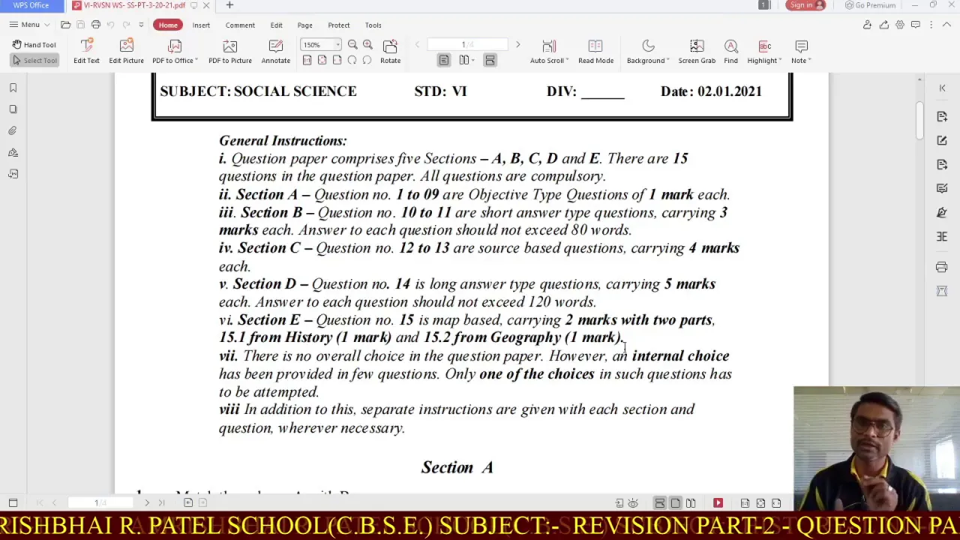
Task: Switch to the Home tab
Action: click(x=168, y=25)
